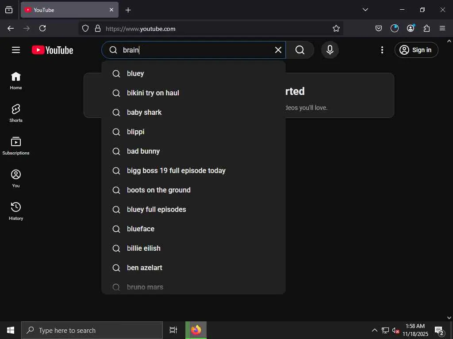Open YouTube settings three-dot menu
This screenshot has height=339, width=453.
tap(382, 50)
